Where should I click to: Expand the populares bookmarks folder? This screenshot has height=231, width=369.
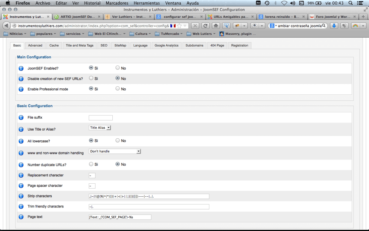tap(43, 34)
